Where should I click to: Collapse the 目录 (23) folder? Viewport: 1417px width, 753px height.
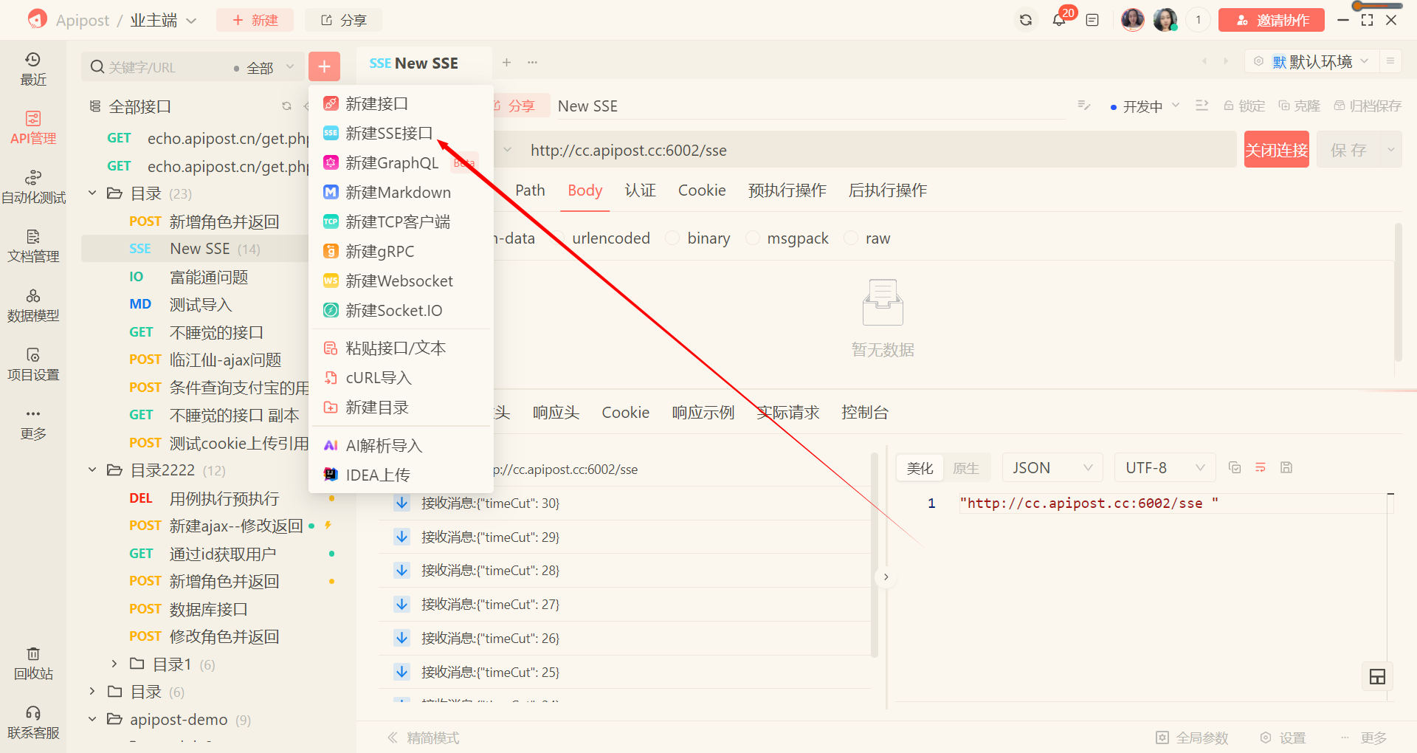click(92, 193)
